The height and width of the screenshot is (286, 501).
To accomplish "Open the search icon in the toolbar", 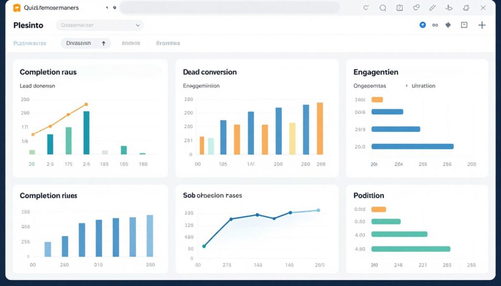I will [383, 8].
